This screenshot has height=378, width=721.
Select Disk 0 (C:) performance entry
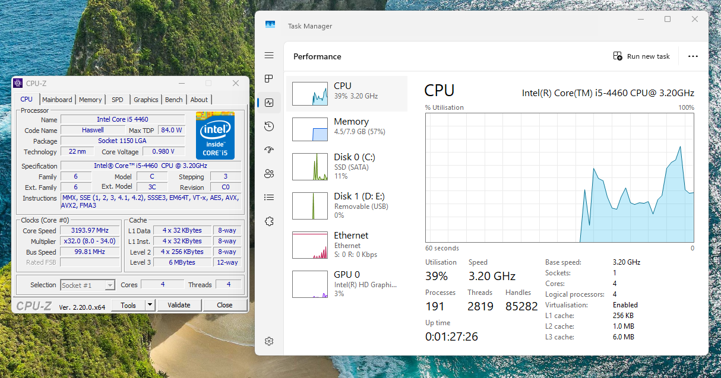[347, 167]
